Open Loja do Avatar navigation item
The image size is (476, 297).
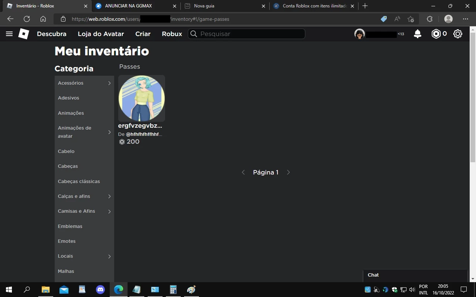(101, 34)
